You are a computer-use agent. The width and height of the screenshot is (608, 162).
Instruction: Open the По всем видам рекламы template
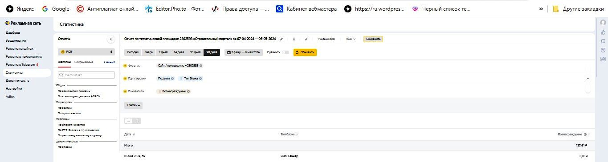pos(74,91)
